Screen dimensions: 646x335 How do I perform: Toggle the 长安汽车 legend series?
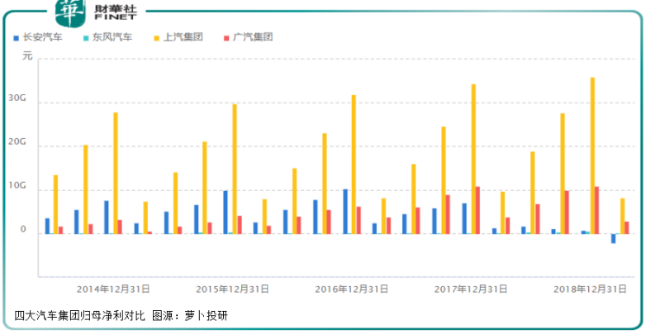(x=38, y=37)
